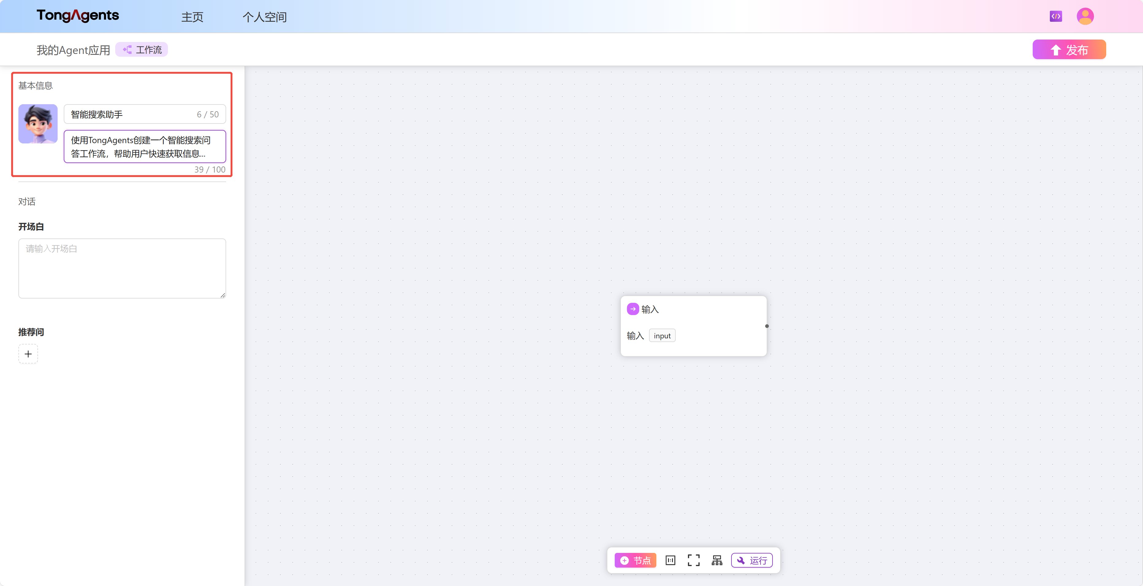Go to 主页 tab
The image size is (1143, 586).
(x=192, y=17)
